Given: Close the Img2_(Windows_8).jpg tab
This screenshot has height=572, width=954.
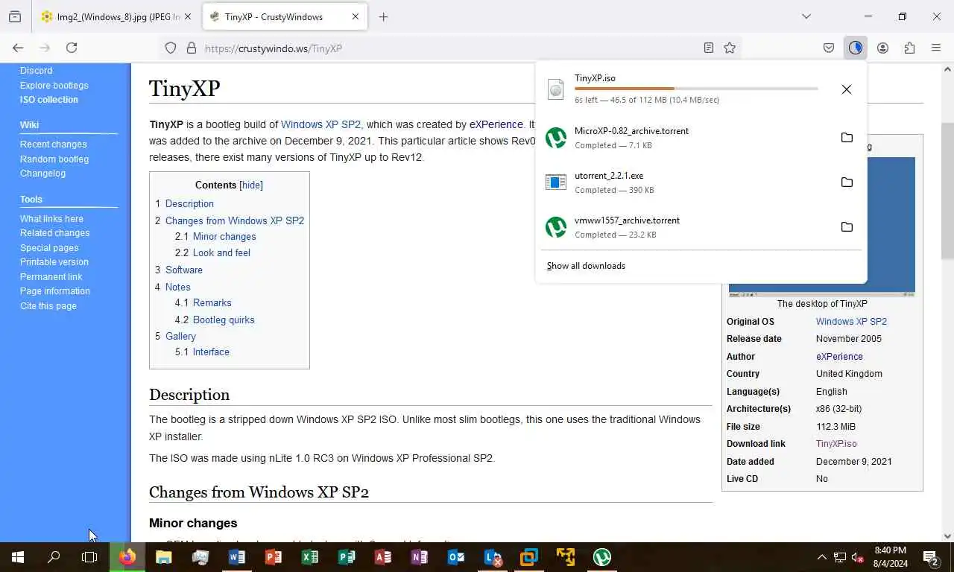Looking at the screenshot, I should point(187,16).
